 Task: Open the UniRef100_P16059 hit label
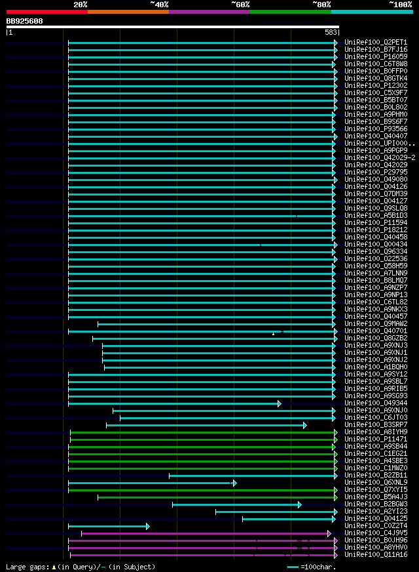pyautogui.click(x=376, y=56)
